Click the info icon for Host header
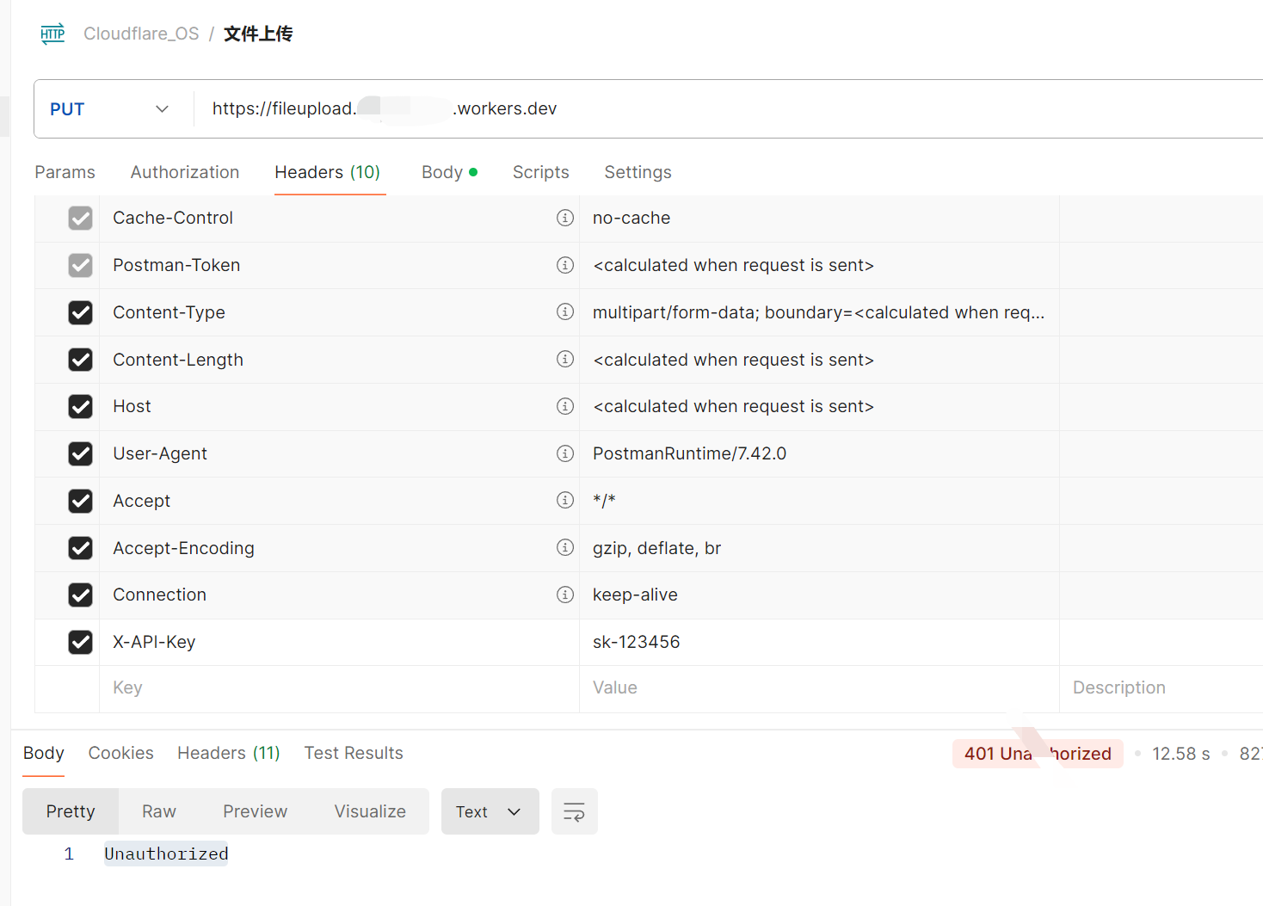This screenshot has width=1263, height=906. 565,406
